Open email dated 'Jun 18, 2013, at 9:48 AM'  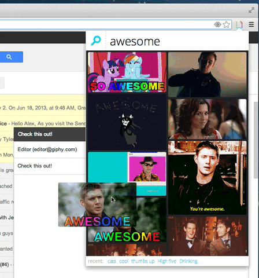pos(43,108)
